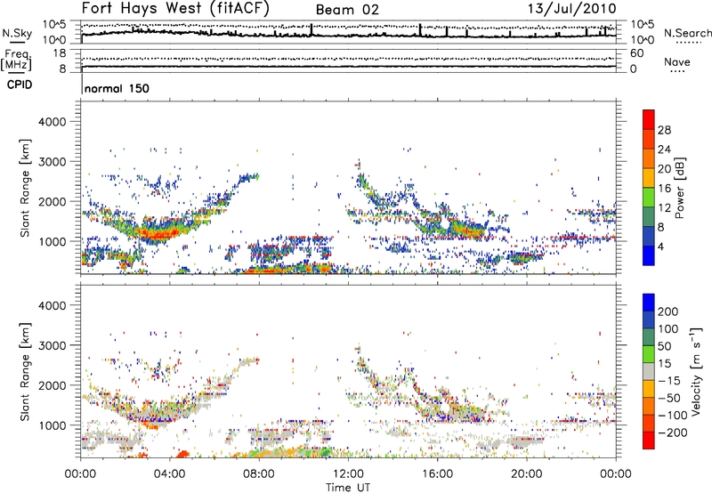Image resolution: width=712 pixels, height=493 pixels.
Task: Click the 12:00 time axis label
Action: click(x=348, y=474)
